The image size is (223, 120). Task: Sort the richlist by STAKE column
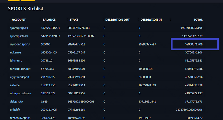coord(74,20)
